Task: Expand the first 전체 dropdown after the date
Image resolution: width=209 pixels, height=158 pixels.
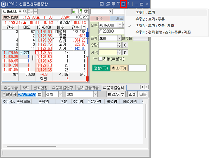Action: pos(61,94)
